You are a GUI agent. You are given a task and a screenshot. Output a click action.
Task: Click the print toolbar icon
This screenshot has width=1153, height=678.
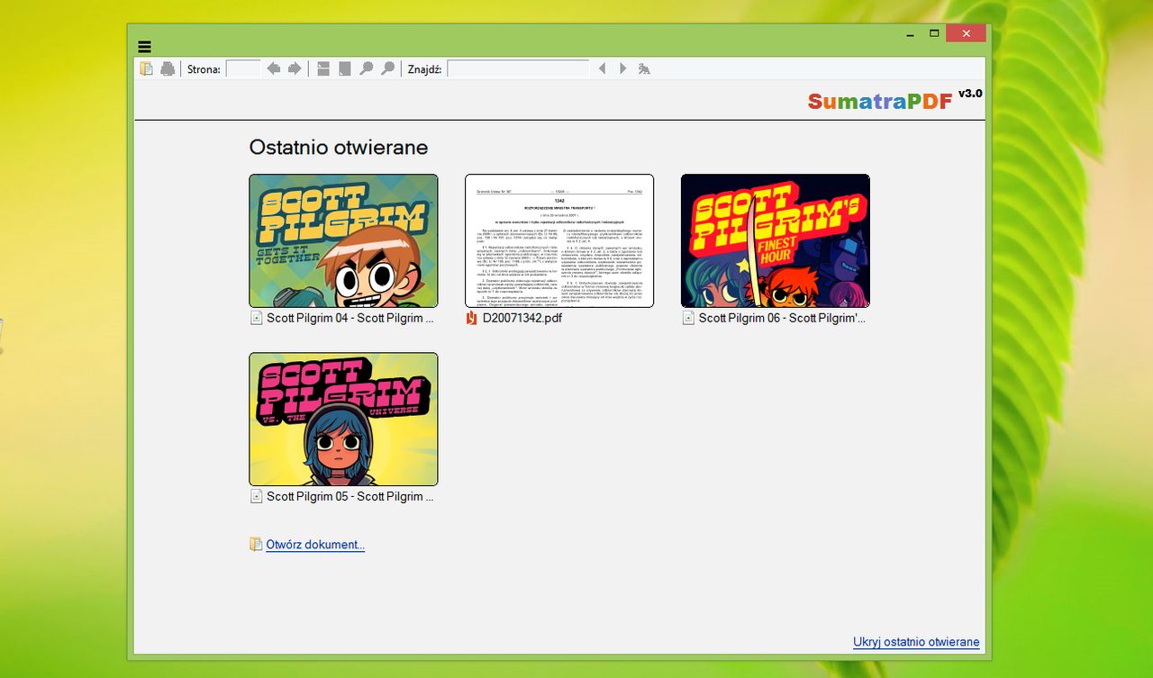pos(168,68)
